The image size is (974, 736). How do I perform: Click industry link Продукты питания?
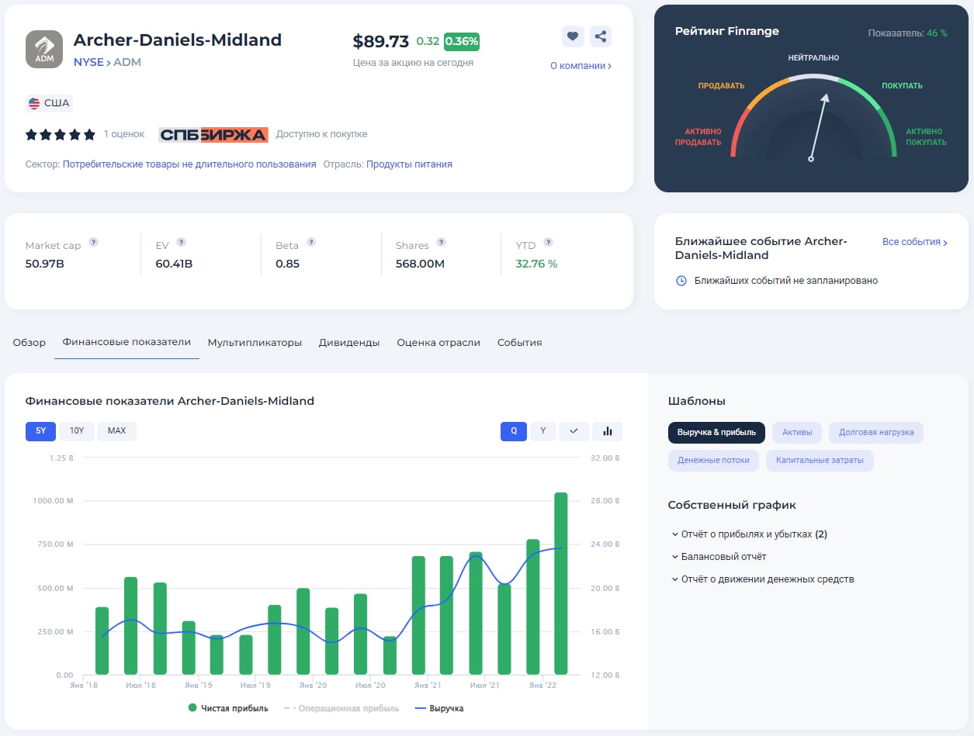409,164
